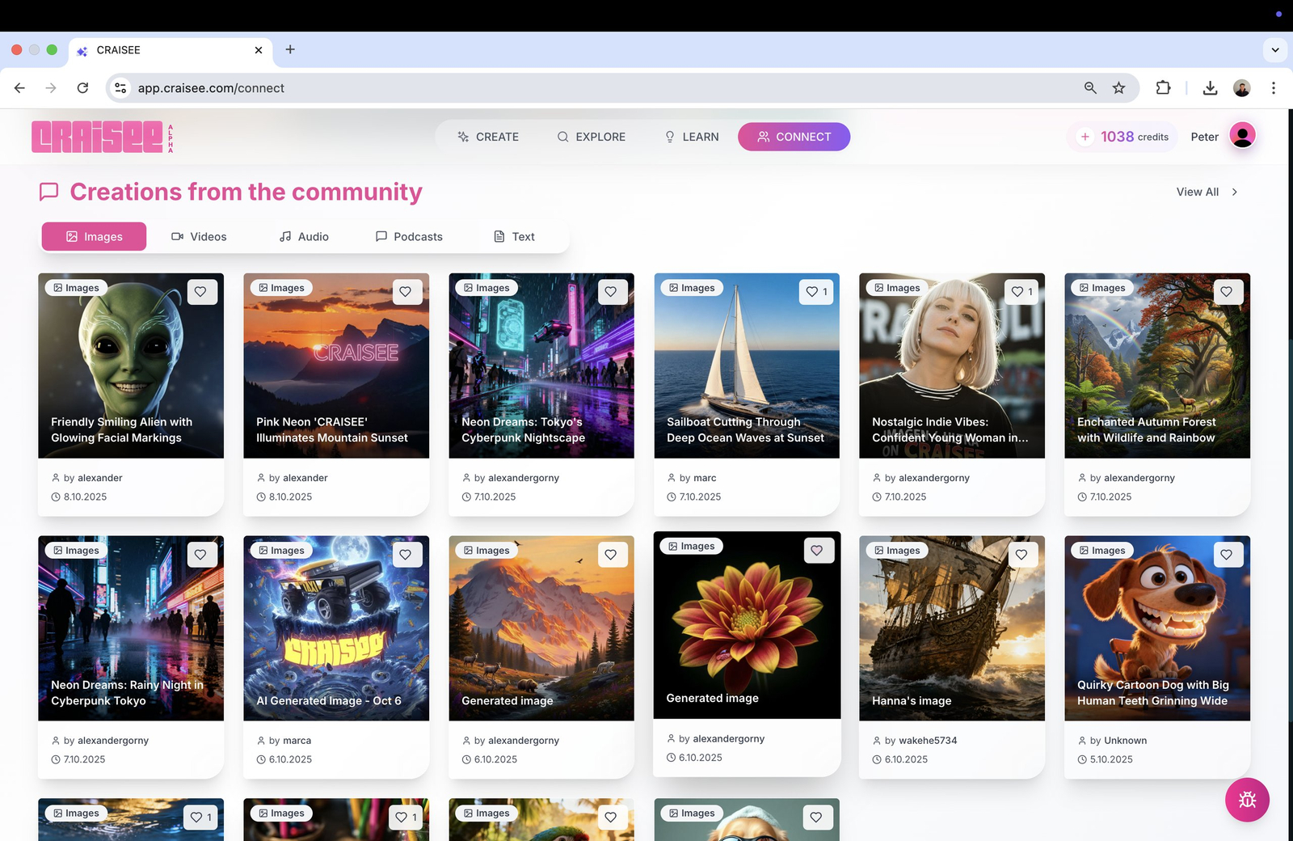Like the Friendly Smiling Alien image
Image resolution: width=1293 pixels, height=841 pixels.
pos(200,292)
